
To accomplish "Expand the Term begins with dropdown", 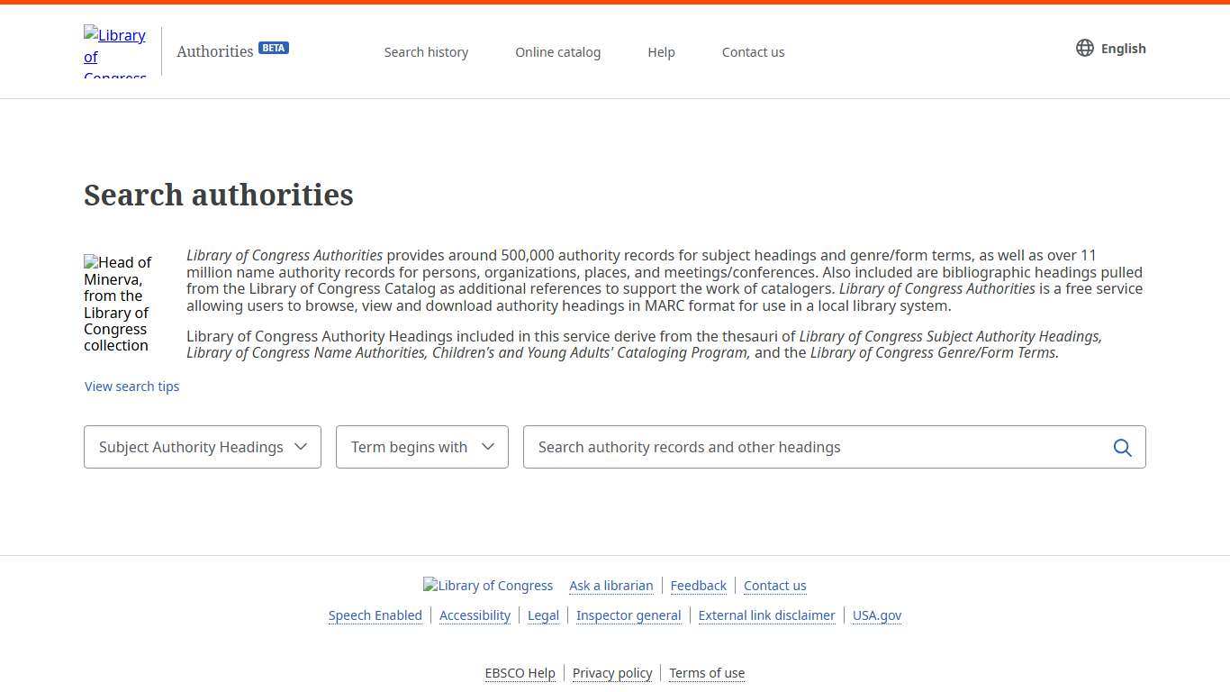I will coord(422,447).
